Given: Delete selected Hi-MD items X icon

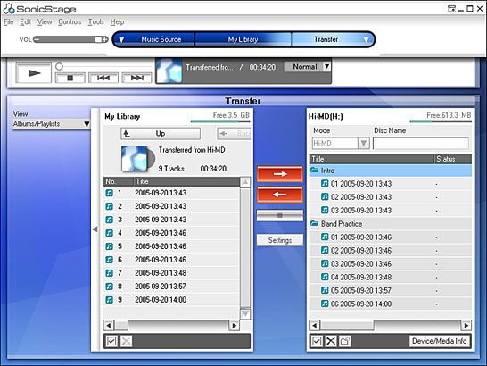Looking at the screenshot, I should click(x=331, y=341).
